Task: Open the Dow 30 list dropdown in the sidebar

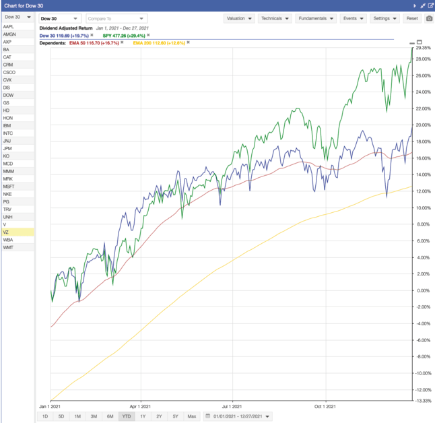Action: 18,17
